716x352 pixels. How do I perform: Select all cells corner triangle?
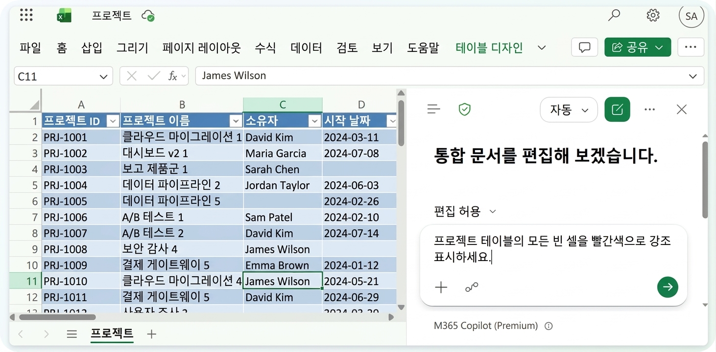tap(34, 105)
